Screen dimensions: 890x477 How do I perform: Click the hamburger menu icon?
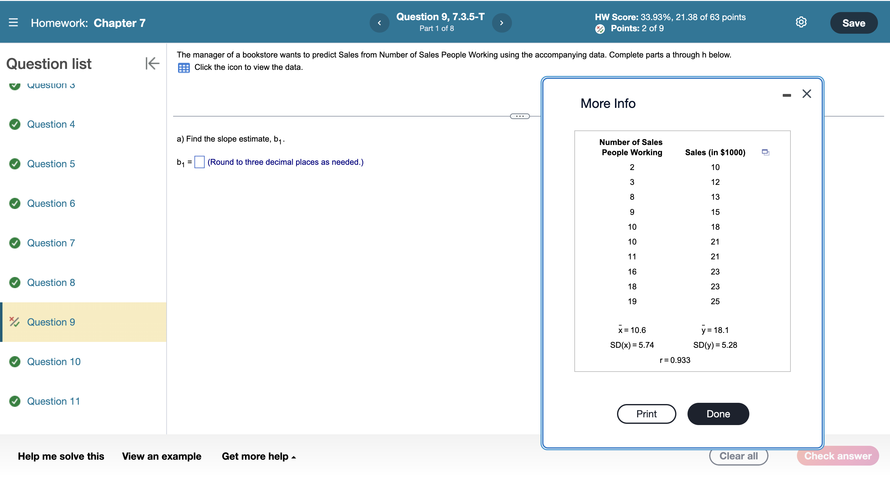pyautogui.click(x=13, y=23)
